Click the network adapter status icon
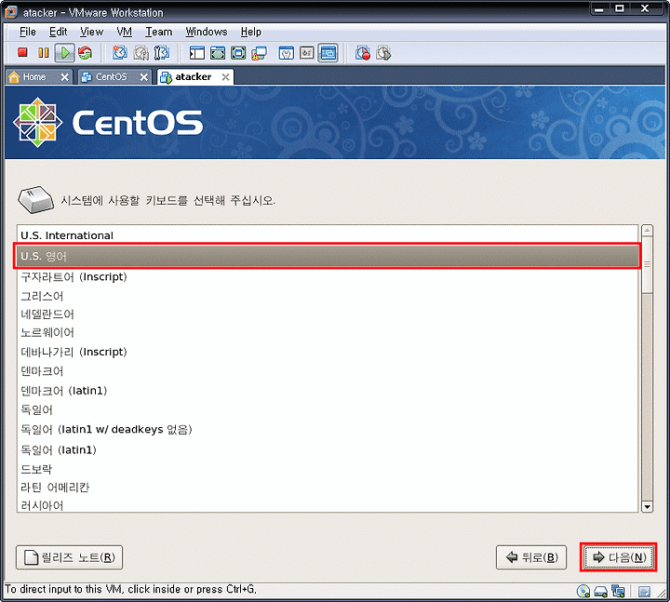Screen dimensions: 670x602 pos(618,592)
